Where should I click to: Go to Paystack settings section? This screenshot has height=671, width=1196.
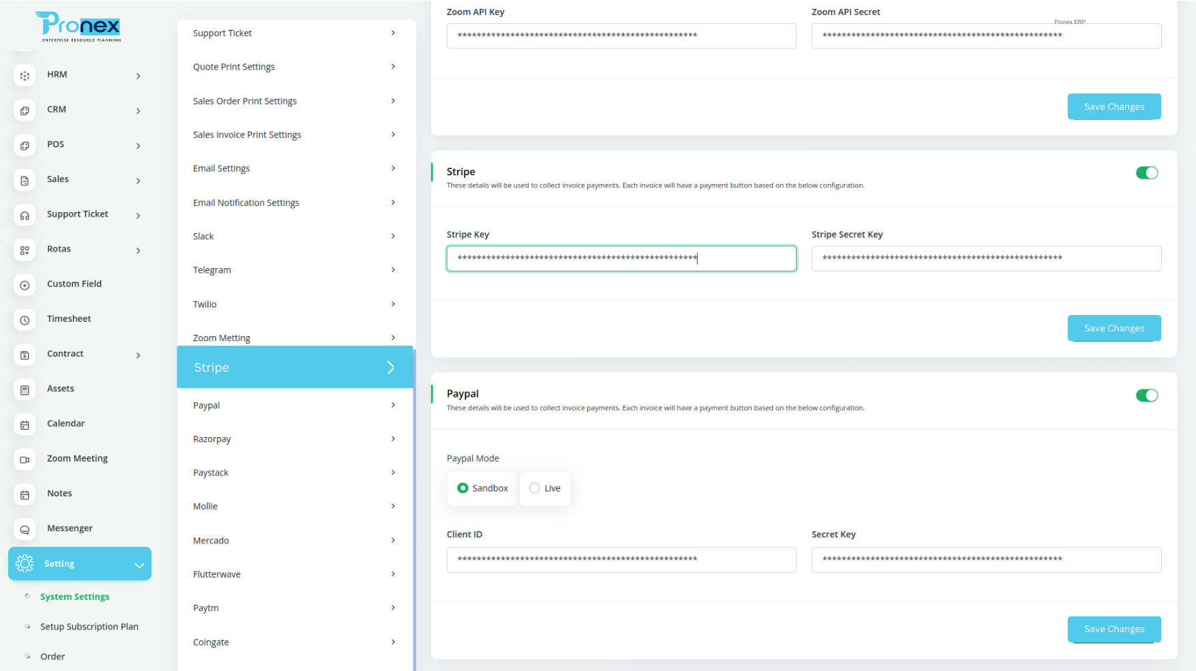point(295,473)
